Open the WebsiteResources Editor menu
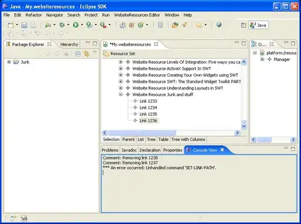Viewport: 301px width, 224px height. (137, 15)
